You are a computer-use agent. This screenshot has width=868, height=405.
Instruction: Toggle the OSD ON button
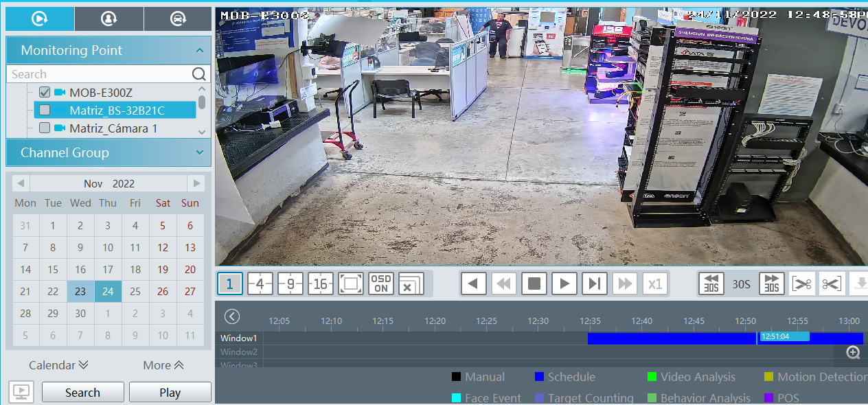tap(381, 283)
